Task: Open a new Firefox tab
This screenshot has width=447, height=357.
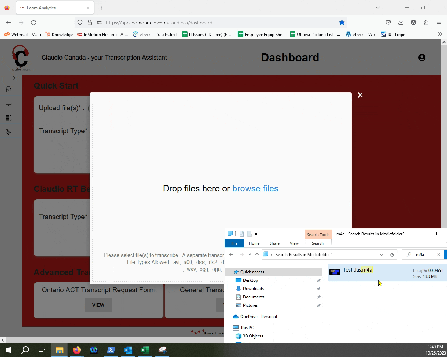Action: (101, 8)
